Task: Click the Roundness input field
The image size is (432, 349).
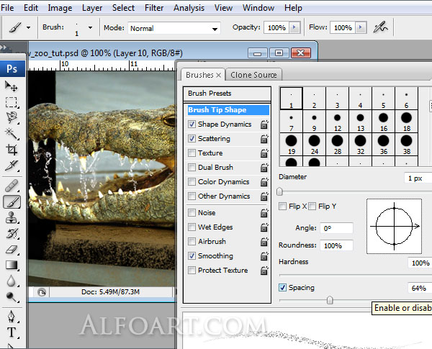Action: 336,245
